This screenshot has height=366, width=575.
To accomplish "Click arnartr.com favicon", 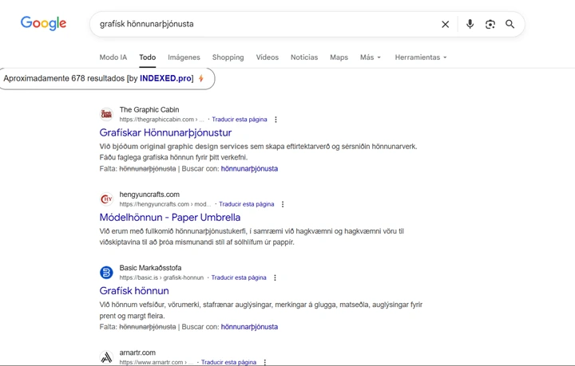I will [x=106, y=357].
